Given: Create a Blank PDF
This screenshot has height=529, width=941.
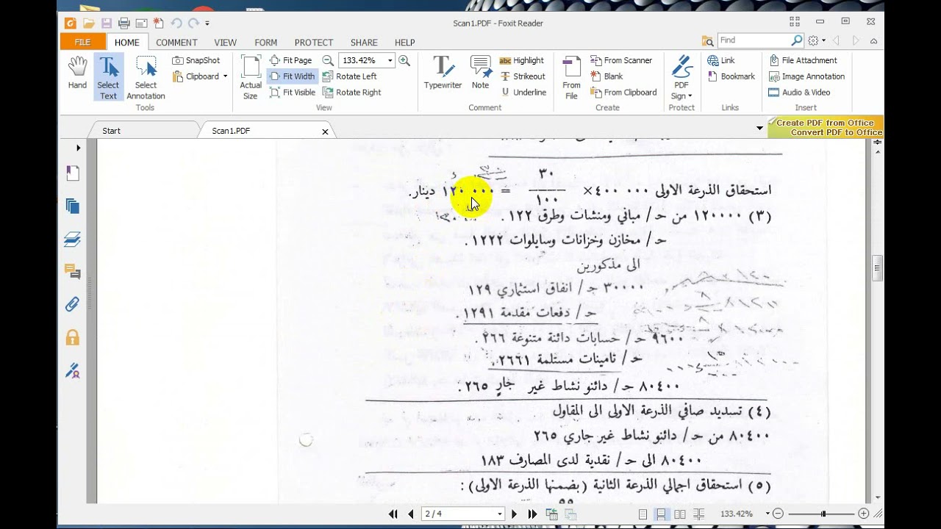Looking at the screenshot, I should (607, 76).
